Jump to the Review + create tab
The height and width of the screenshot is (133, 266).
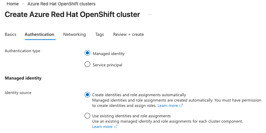(x=128, y=35)
